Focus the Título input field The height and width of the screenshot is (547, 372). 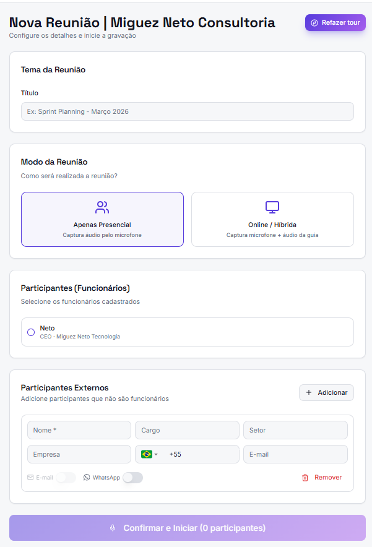[x=188, y=111]
